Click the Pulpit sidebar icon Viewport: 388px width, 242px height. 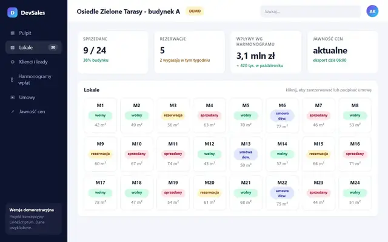click(13, 33)
